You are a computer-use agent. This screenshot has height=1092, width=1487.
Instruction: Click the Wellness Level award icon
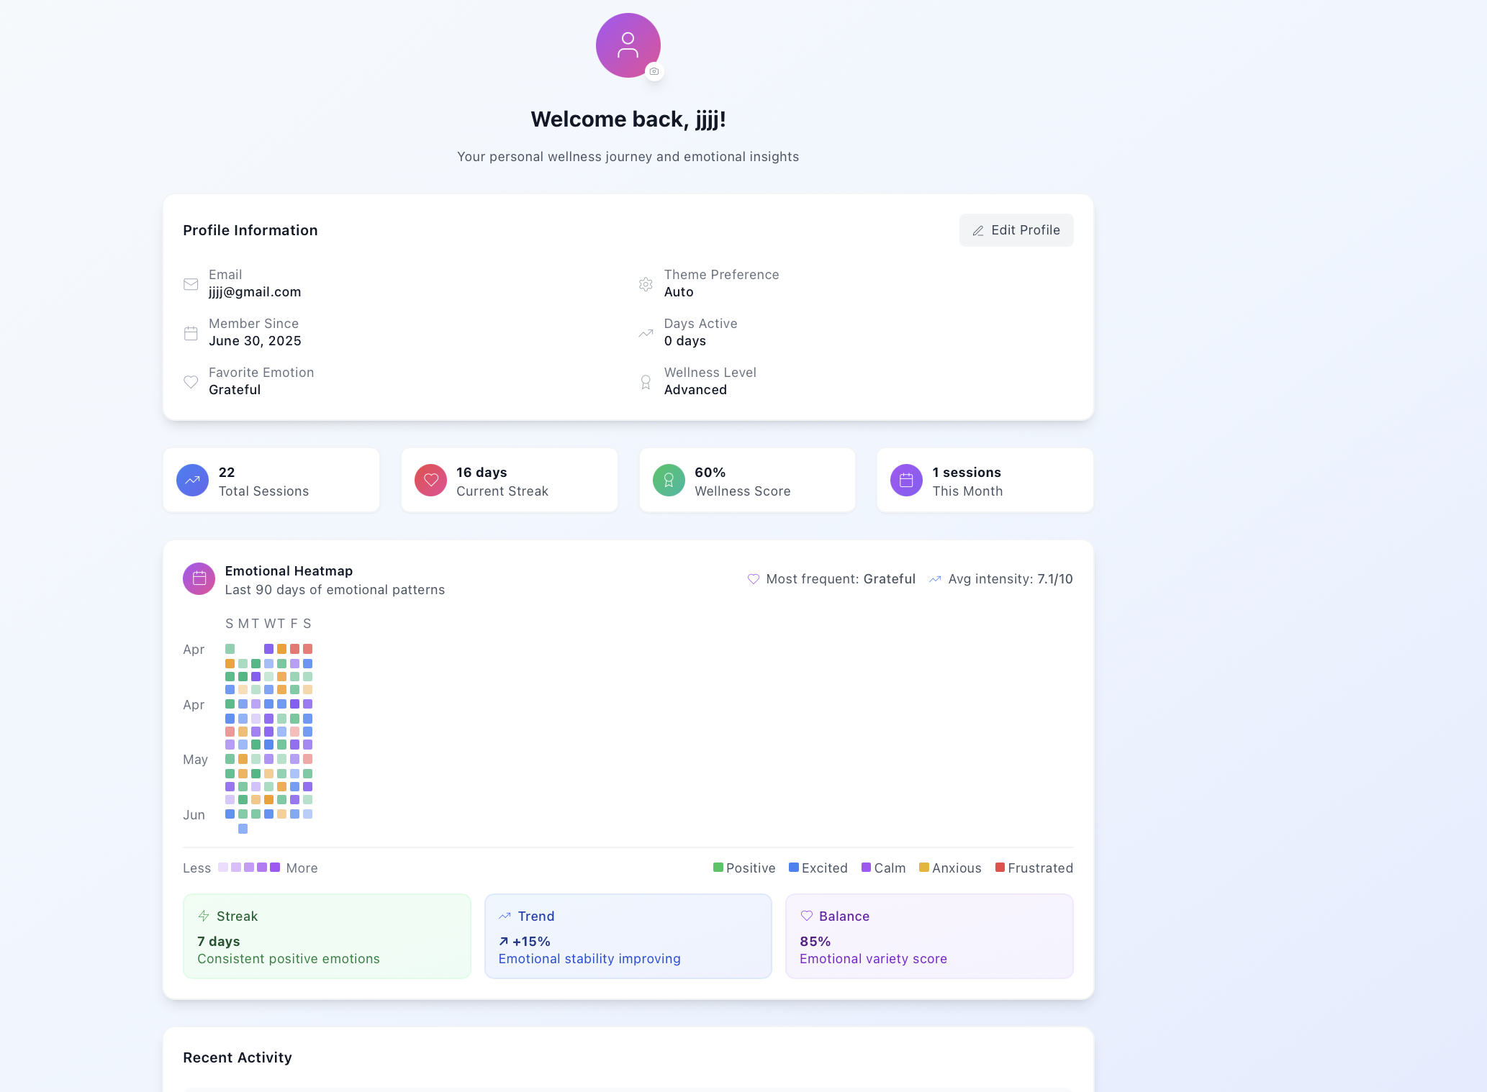pos(646,382)
